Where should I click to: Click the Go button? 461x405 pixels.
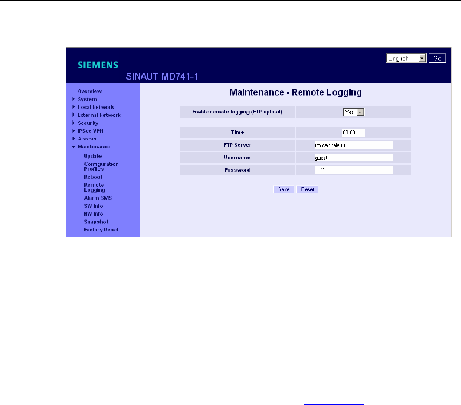coord(437,58)
